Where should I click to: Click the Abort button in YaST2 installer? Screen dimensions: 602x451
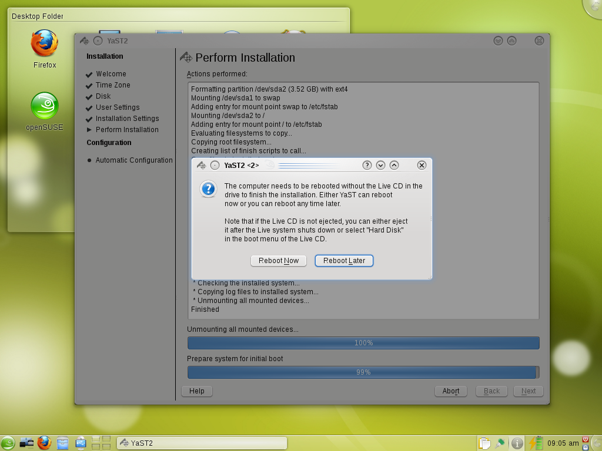click(x=451, y=391)
